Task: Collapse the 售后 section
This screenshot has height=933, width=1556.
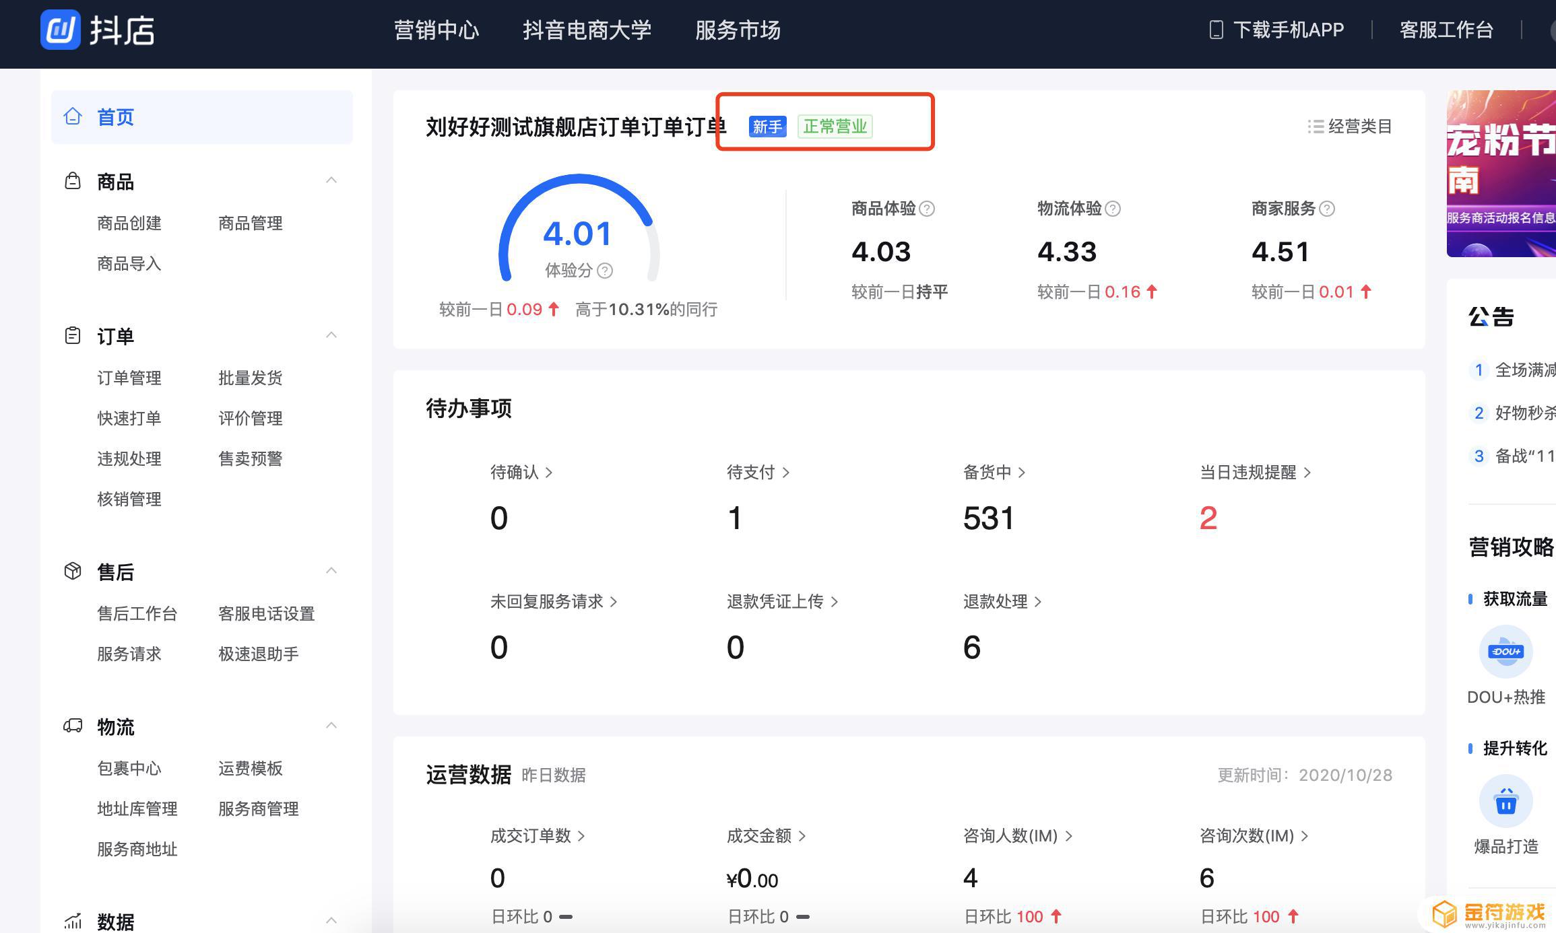Action: click(331, 571)
